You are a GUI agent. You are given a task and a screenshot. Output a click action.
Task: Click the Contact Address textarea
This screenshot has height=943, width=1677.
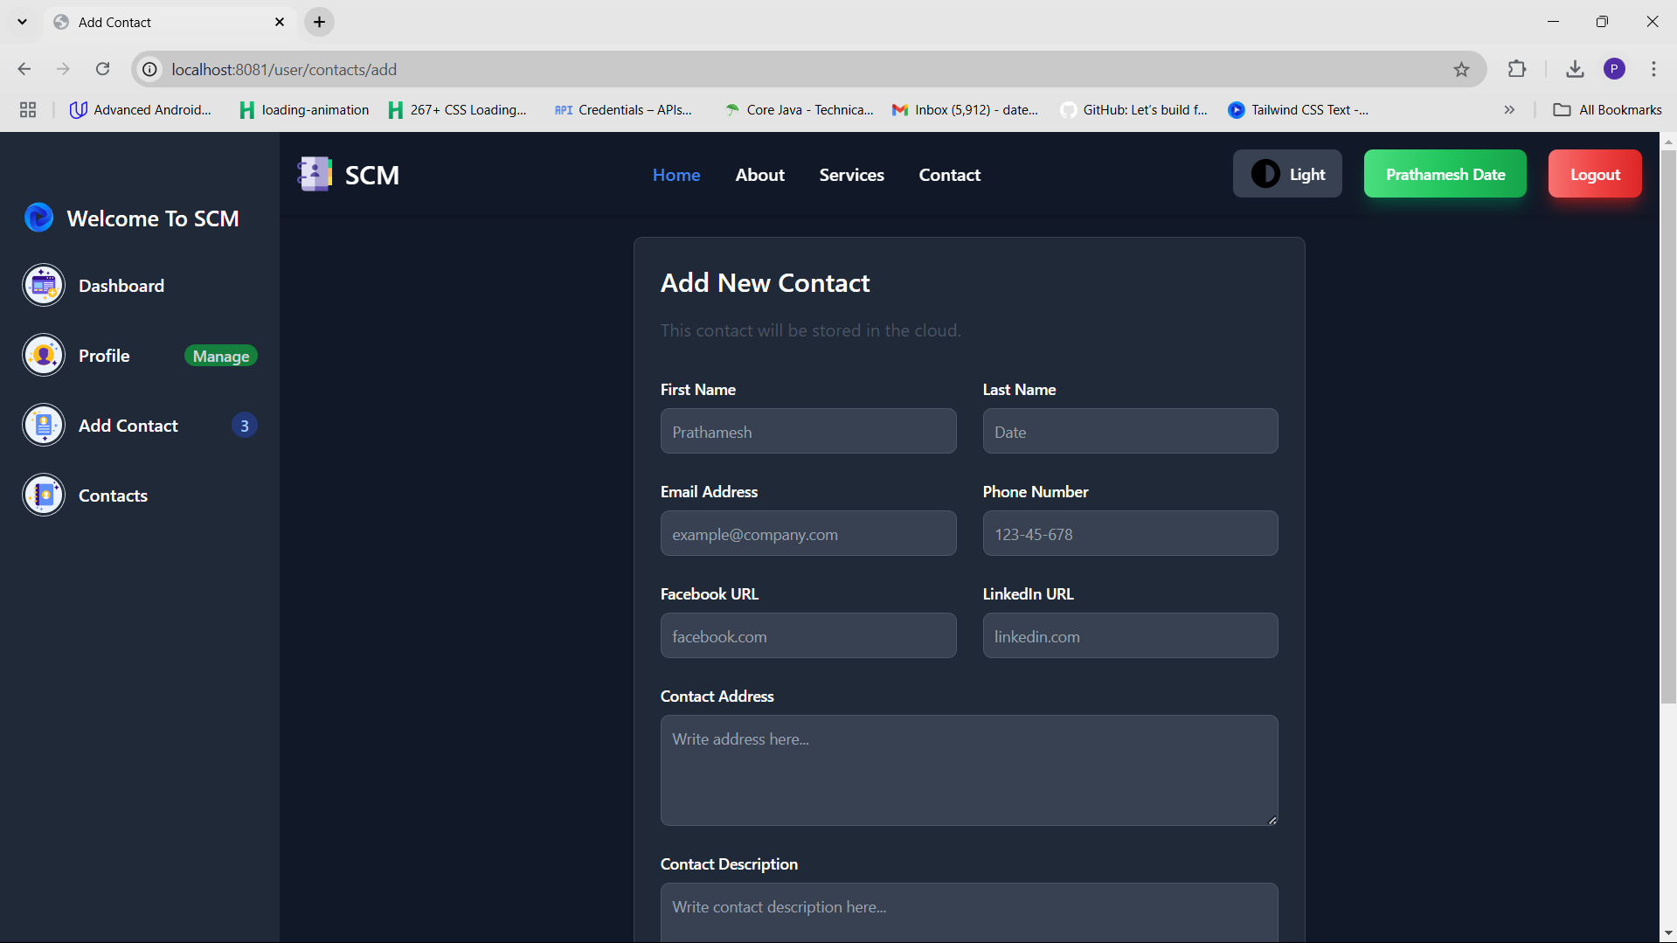(x=969, y=770)
